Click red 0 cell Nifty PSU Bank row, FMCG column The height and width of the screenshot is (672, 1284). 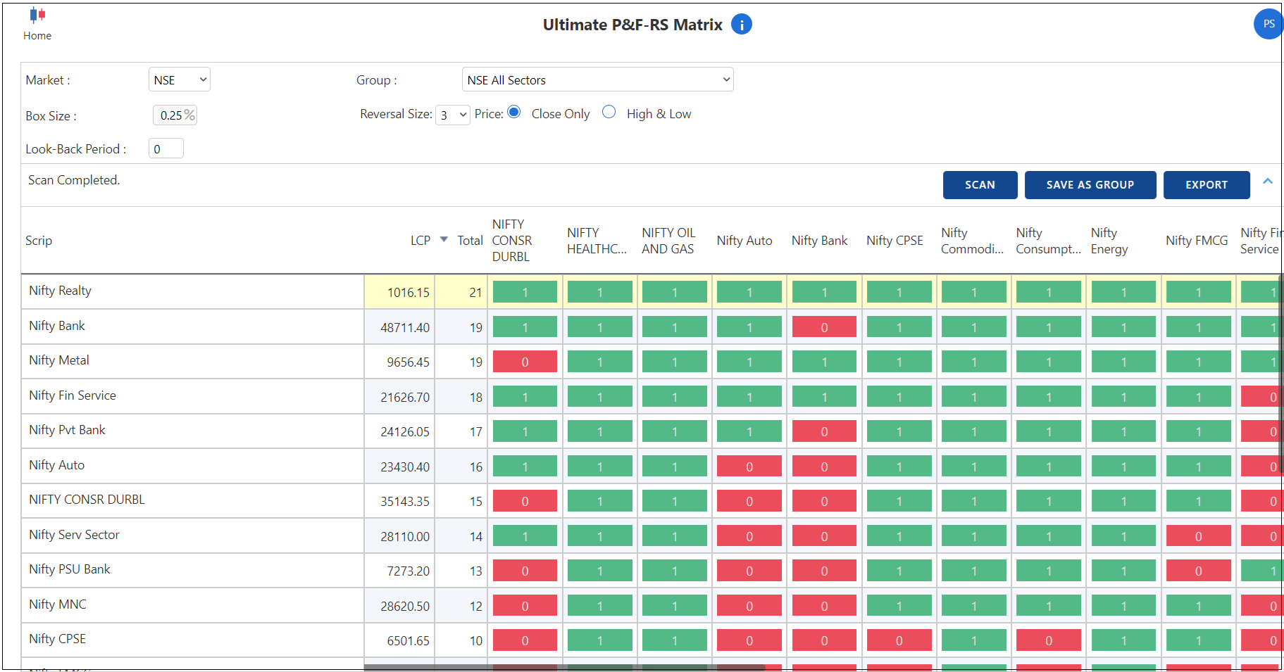[x=1198, y=571]
